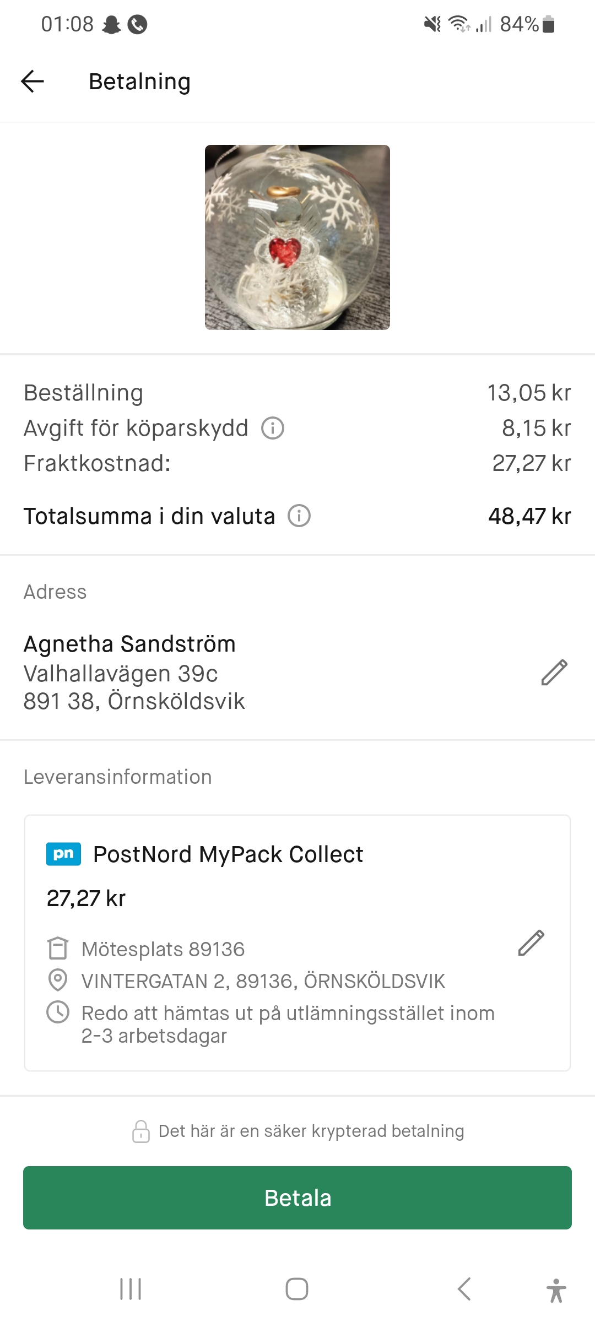Viewport: 595px width, 1322px height.
Task: Tap the Agnetha Sandström address name
Action: pos(129,644)
